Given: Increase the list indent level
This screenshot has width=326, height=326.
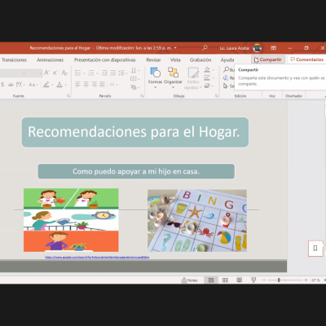Looking at the screenshot, I should pos(112,73).
